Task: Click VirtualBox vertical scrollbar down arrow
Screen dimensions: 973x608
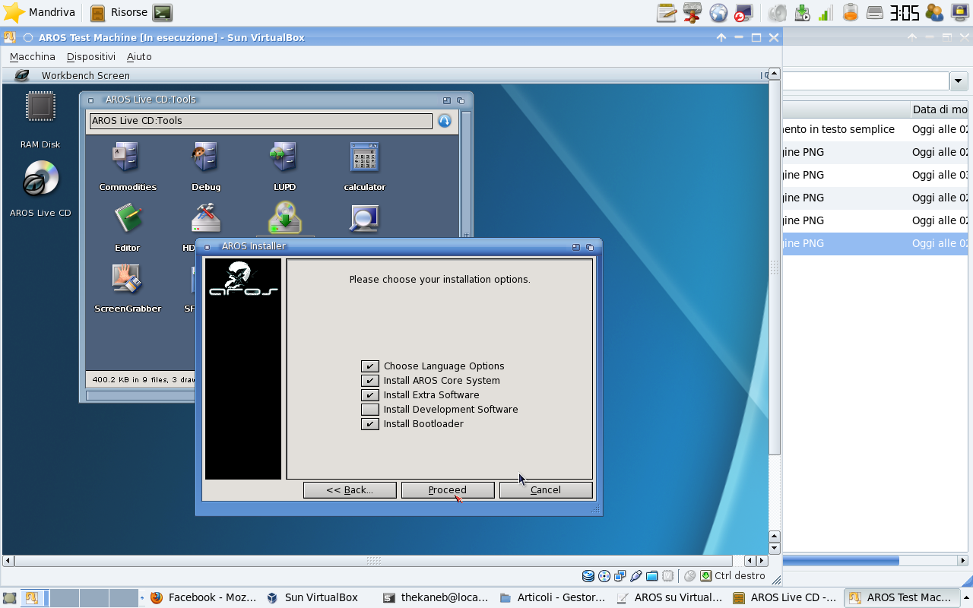Action: (775, 548)
